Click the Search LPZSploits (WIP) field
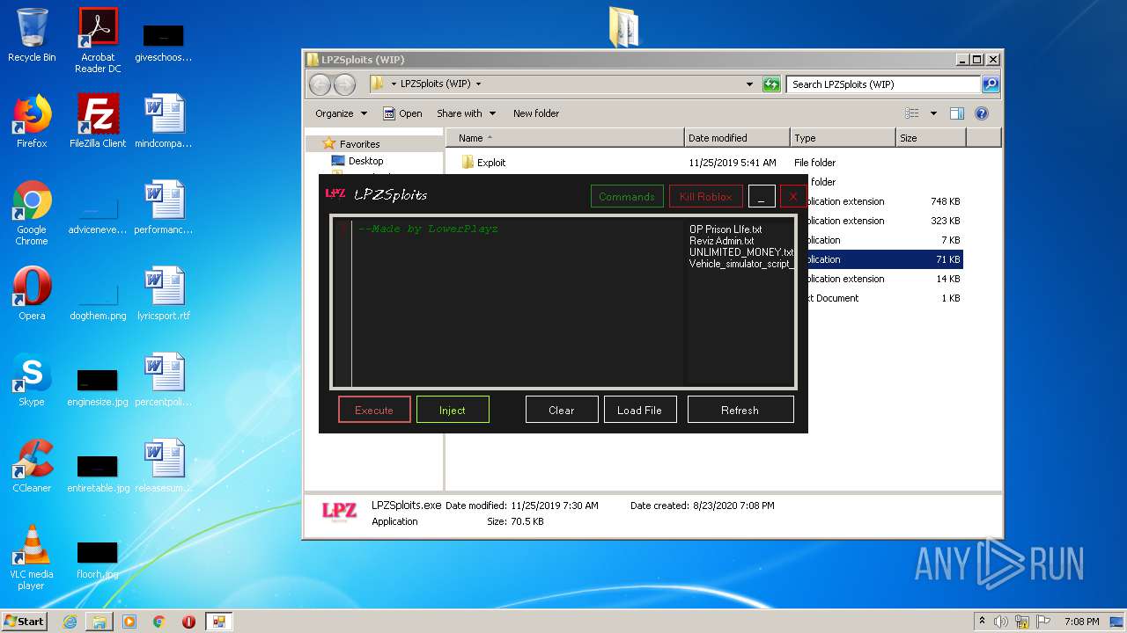 [883, 84]
